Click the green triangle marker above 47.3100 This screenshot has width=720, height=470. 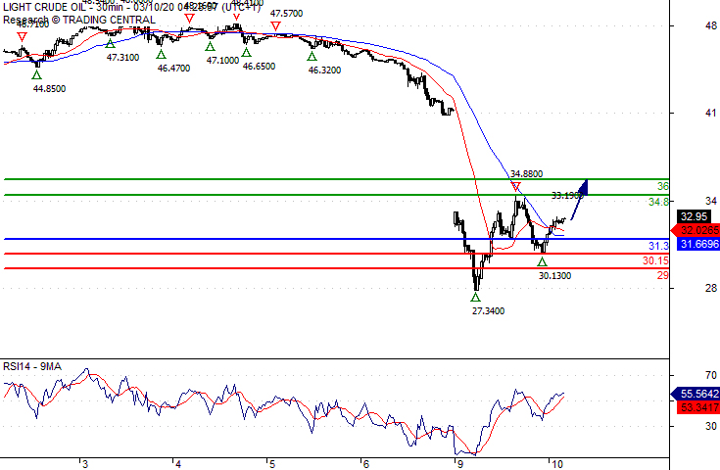coord(110,44)
